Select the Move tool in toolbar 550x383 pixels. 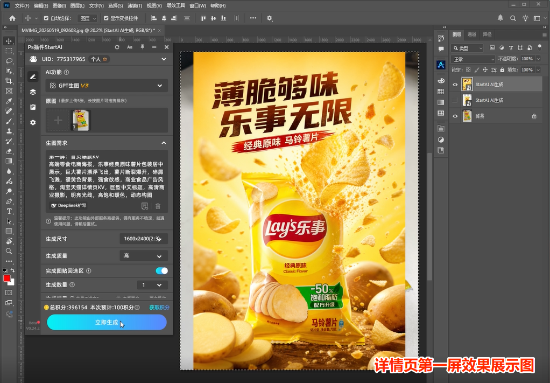(9, 41)
